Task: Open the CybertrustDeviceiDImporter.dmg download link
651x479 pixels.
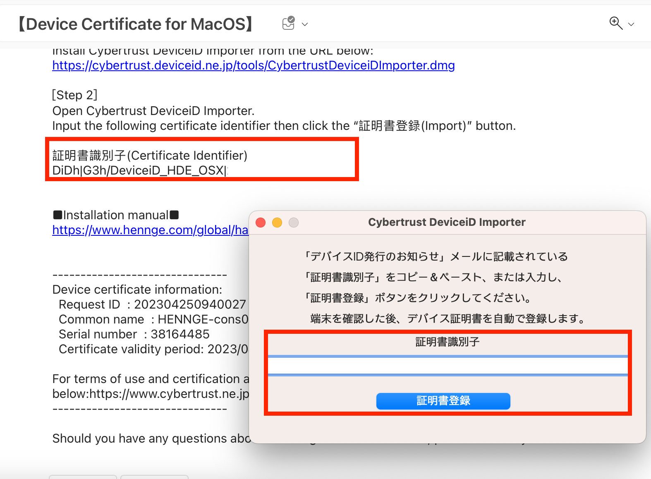Action: point(254,65)
